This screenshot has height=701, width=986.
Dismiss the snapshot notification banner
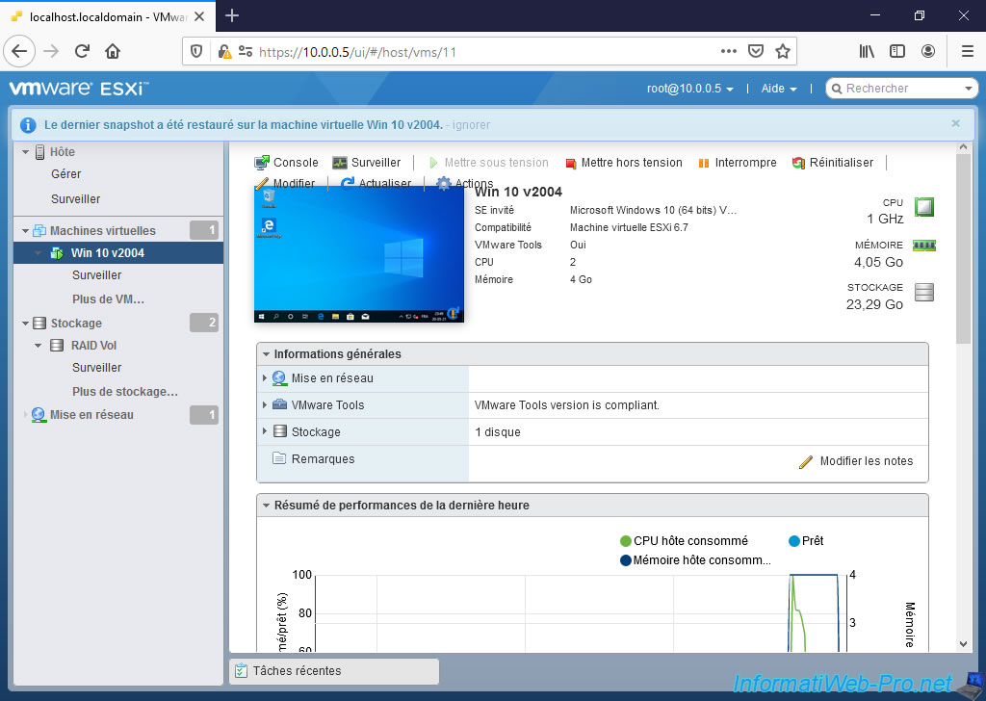pyautogui.click(x=955, y=123)
